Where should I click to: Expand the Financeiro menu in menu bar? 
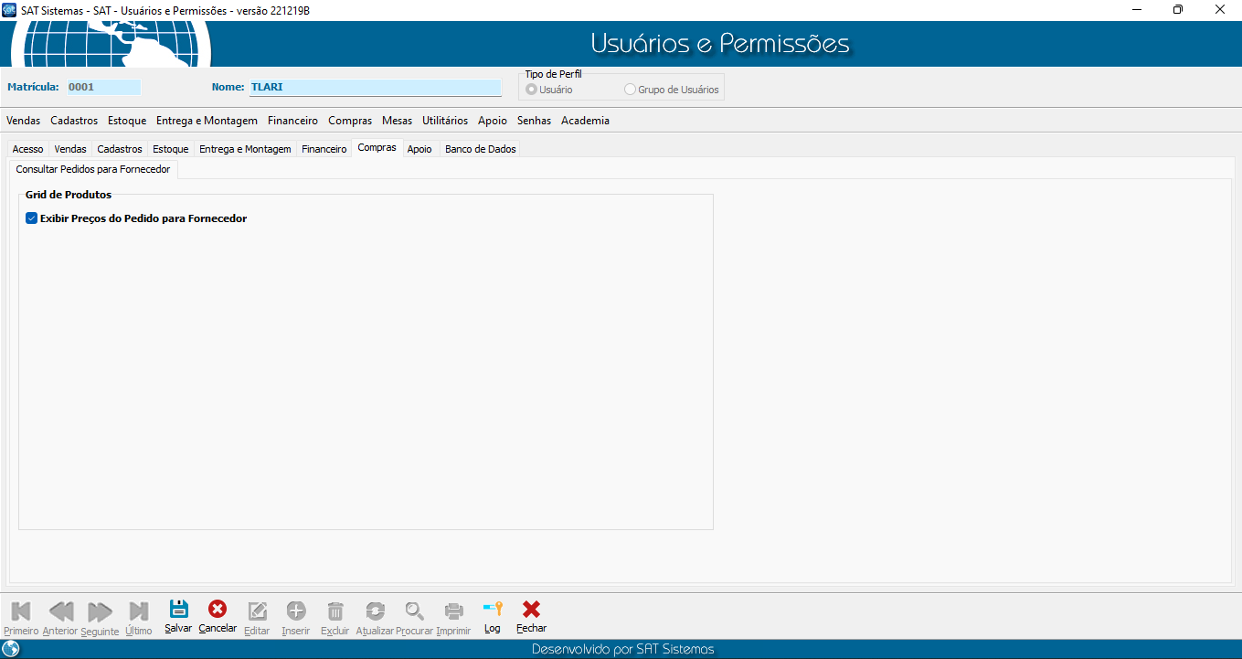[292, 121]
